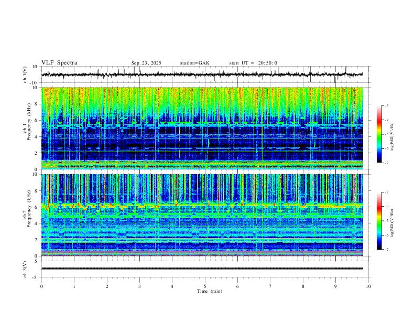The height and width of the screenshot is (321, 415).
Task: Click the "Time (min)" axis label
Action: click(x=210, y=291)
